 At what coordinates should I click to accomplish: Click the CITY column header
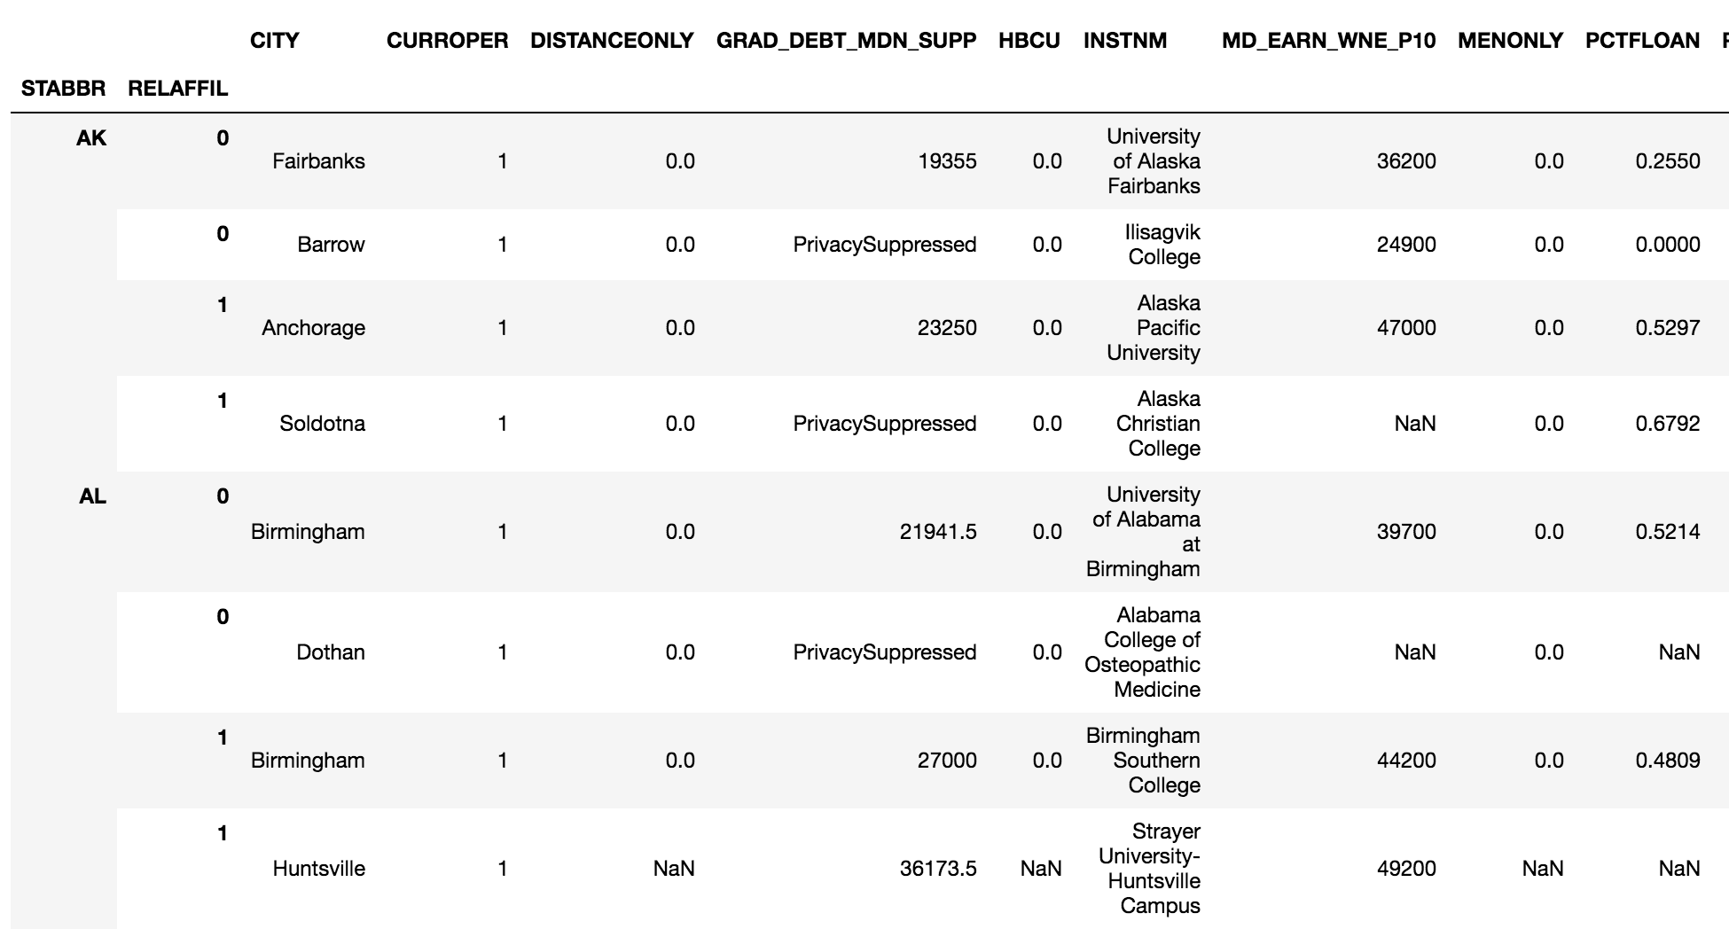click(274, 41)
